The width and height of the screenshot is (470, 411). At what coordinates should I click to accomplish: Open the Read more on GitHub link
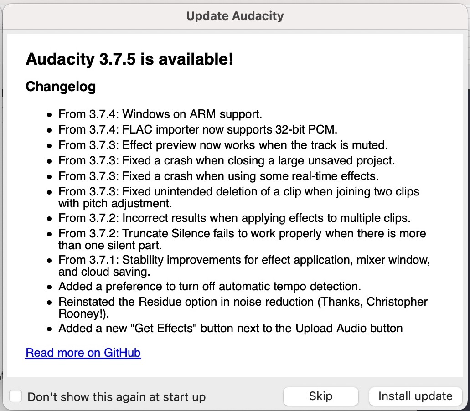click(x=83, y=353)
